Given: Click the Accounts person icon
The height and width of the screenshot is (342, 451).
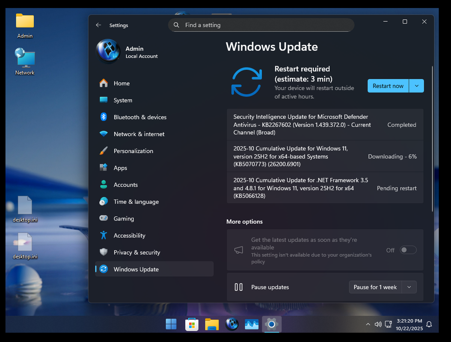Looking at the screenshot, I should point(104,185).
